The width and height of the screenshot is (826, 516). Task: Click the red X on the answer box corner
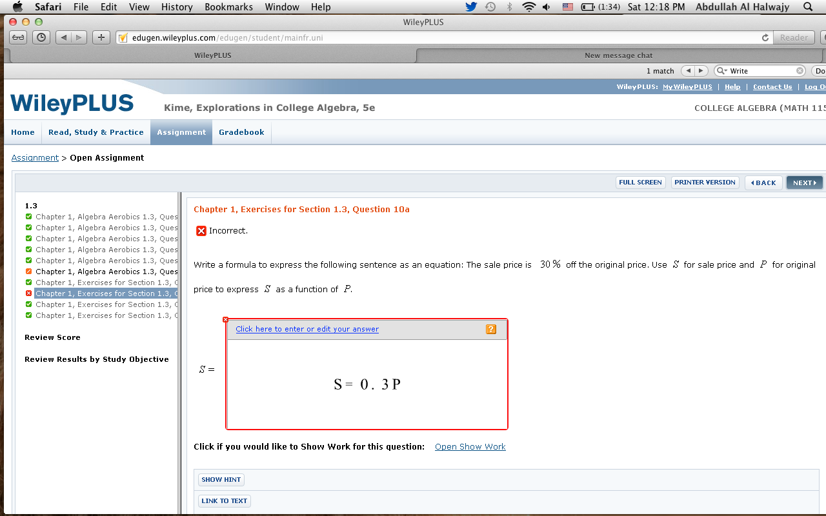[x=225, y=320]
